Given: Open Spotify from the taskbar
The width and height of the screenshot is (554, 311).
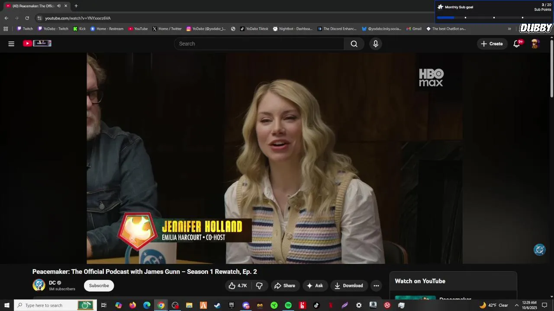Looking at the screenshot, I should click(x=288, y=305).
